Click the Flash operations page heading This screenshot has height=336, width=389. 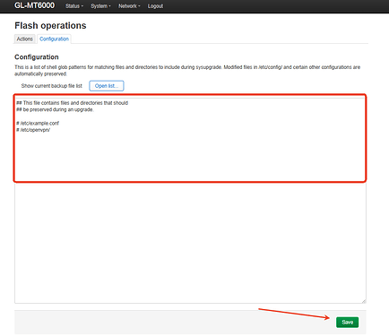[x=50, y=26]
